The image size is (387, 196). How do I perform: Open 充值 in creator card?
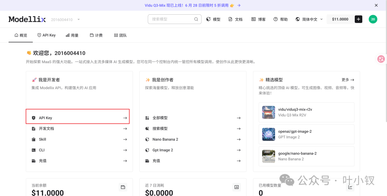(193, 161)
